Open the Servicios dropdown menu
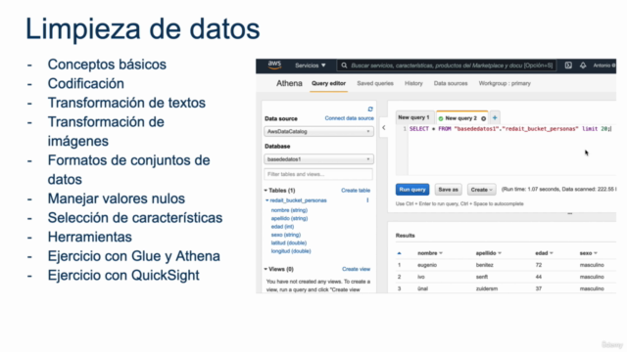The image size is (627, 352). pos(311,66)
